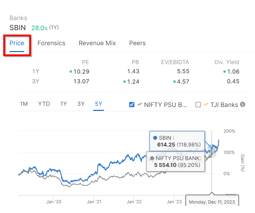255x213 pixels.
Task: Click the TJI Banks legend label
Action: 224,105
